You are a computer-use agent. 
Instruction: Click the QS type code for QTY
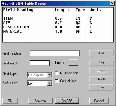click(78, 23)
